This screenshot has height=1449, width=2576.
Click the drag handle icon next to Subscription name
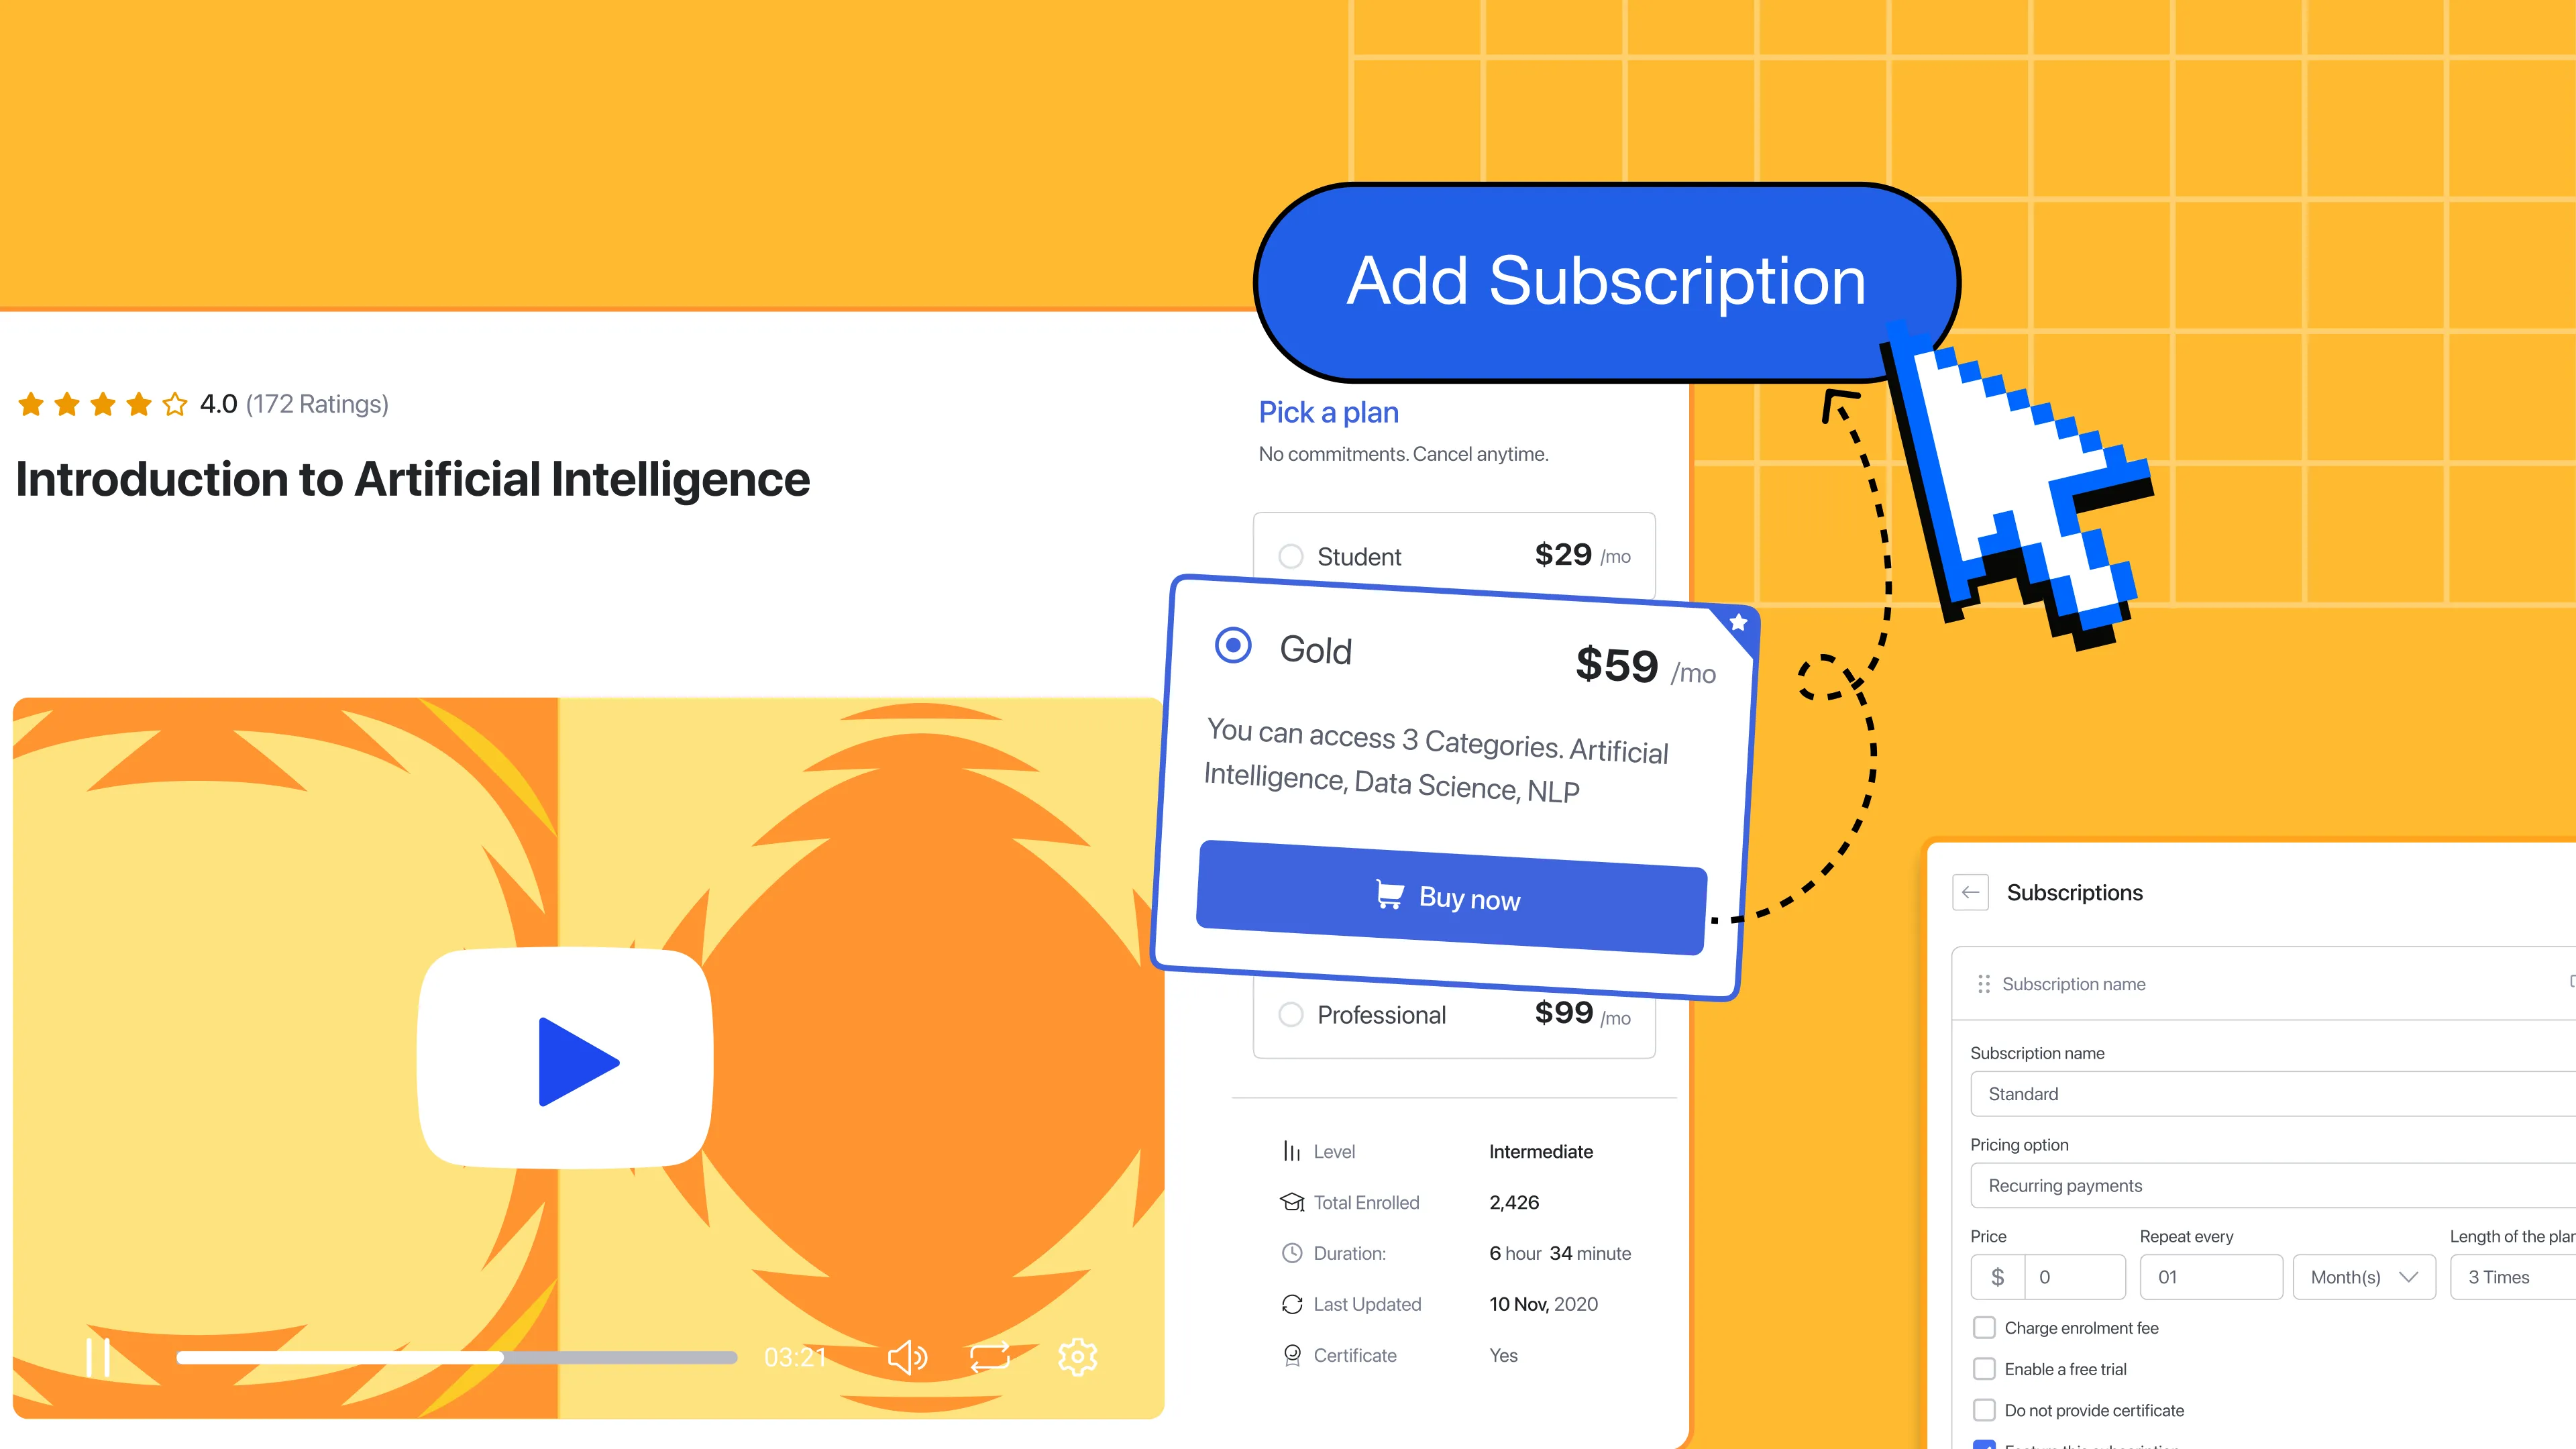[x=1985, y=983]
